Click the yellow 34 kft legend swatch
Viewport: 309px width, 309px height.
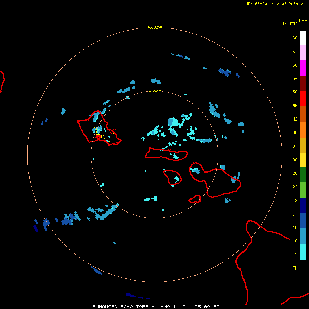tap(303, 160)
